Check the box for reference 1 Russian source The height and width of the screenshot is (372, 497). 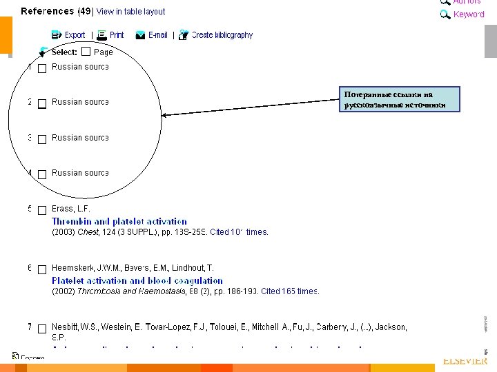42,68
